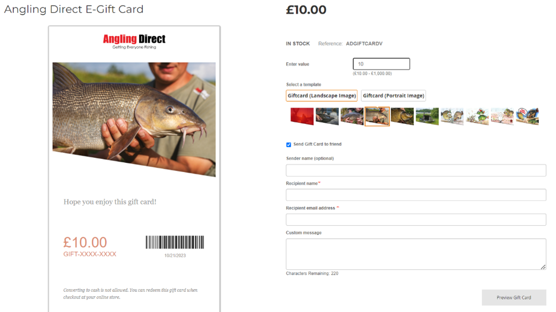Select the cartoon snowman fish thumbnail
Screen dimensions: 556x312
503,116
